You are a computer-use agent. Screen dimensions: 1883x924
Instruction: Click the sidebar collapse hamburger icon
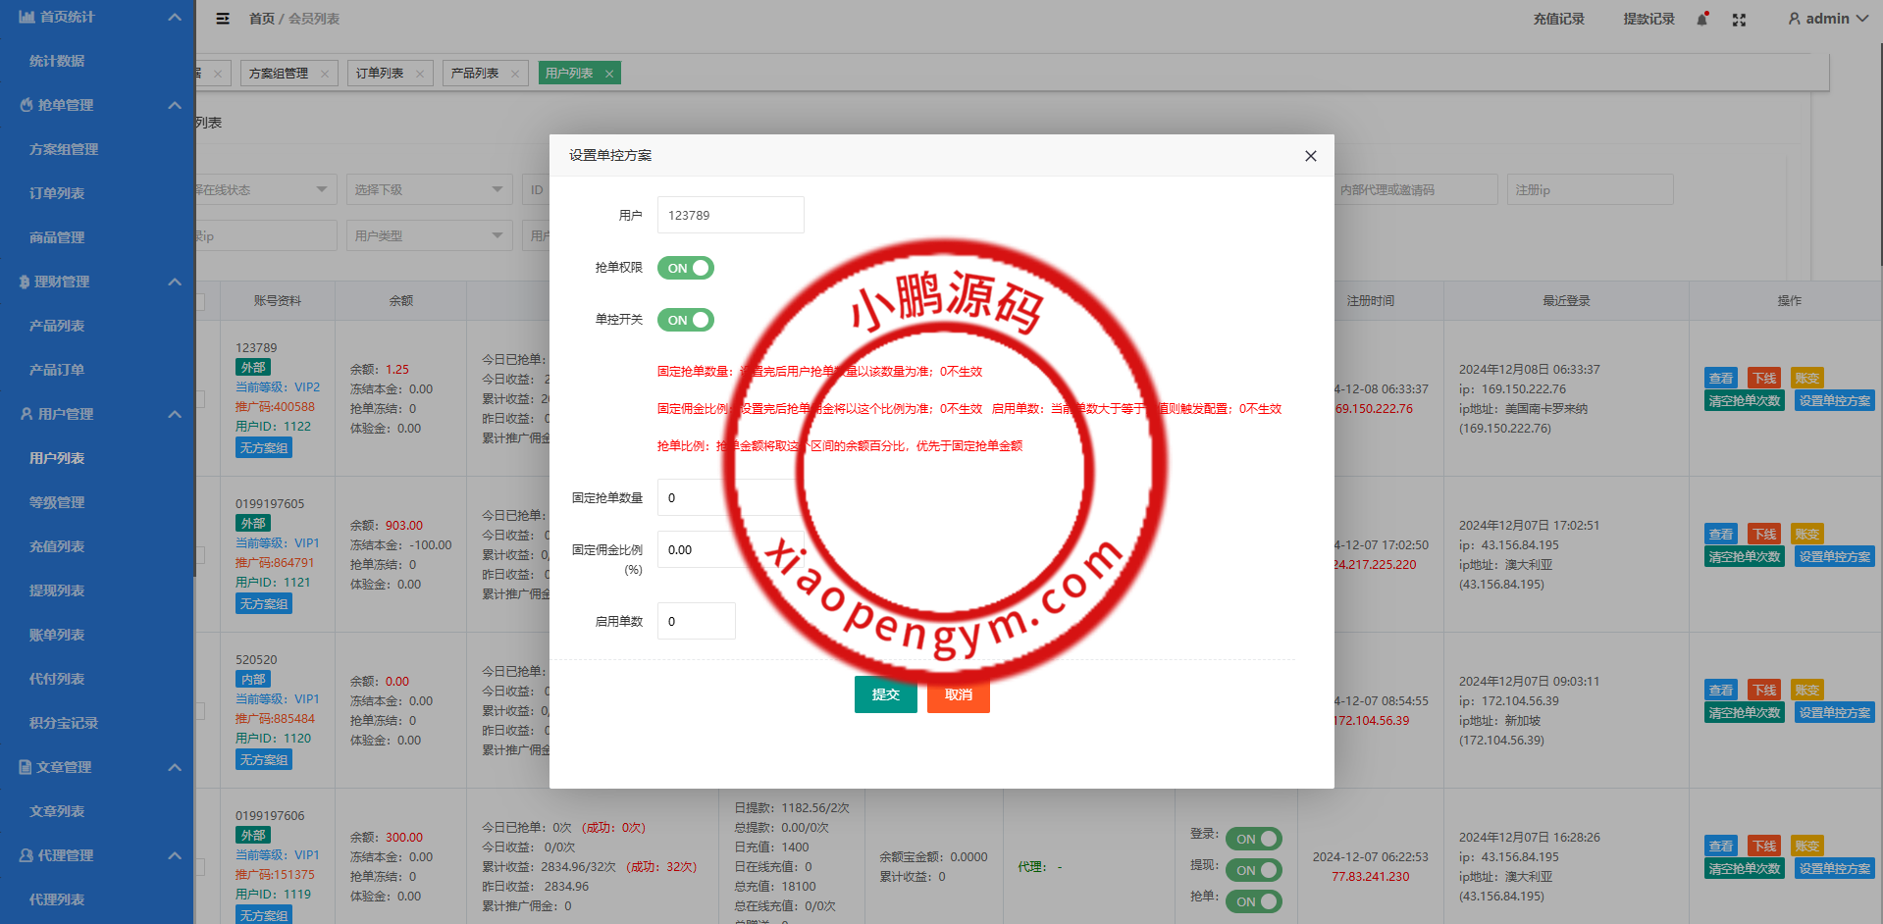coord(223,19)
